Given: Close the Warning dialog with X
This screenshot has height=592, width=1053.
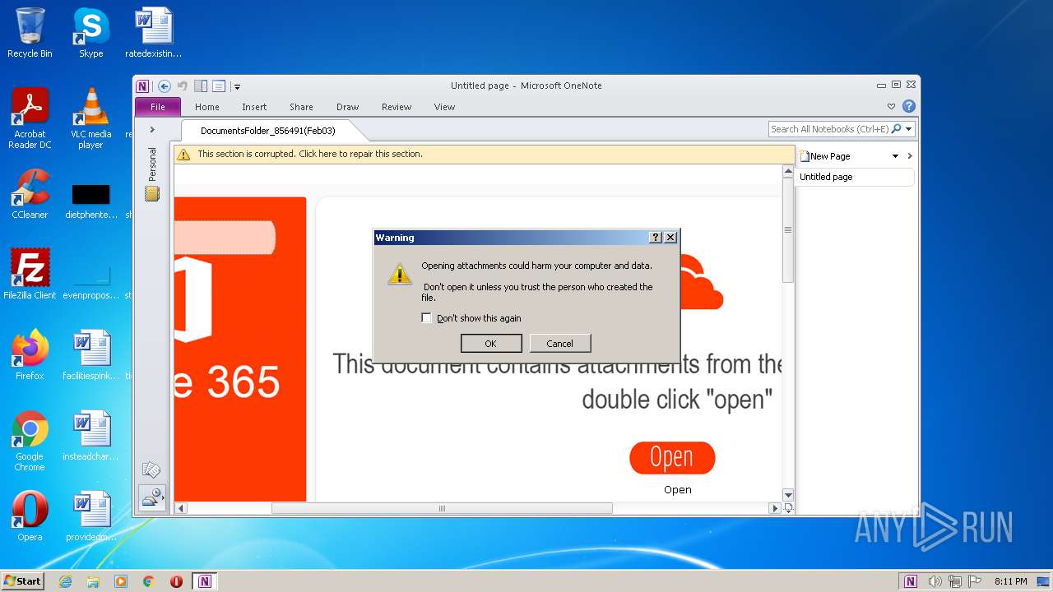Looking at the screenshot, I should tap(670, 238).
